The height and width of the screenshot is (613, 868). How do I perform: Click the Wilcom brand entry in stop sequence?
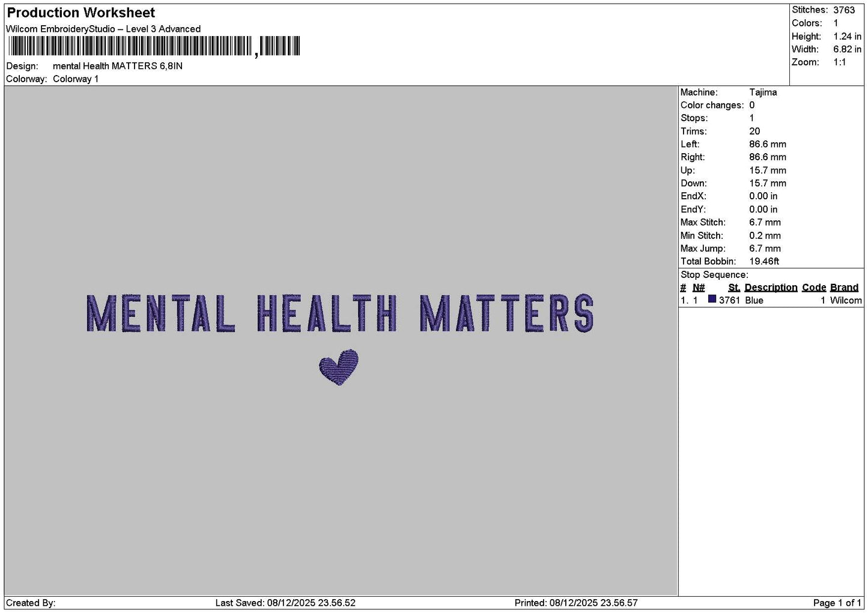coord(846,300)
